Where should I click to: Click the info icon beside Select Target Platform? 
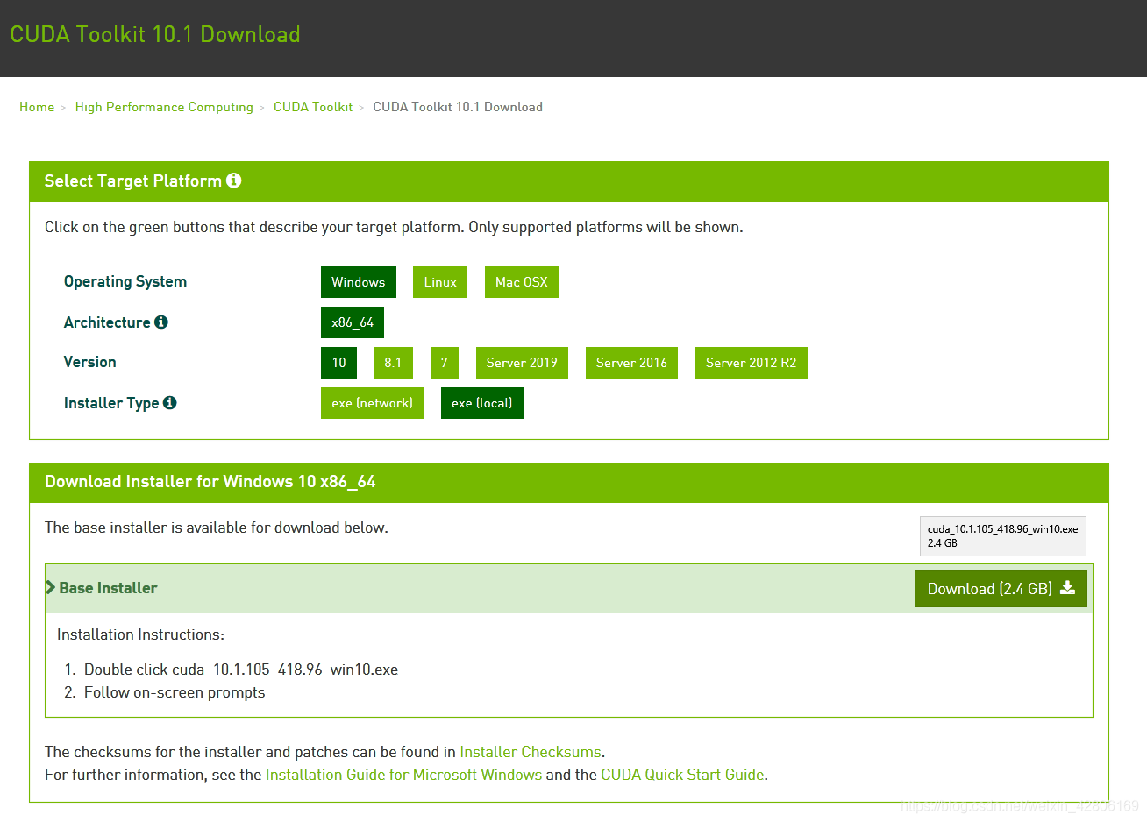(x=233, y=180)
